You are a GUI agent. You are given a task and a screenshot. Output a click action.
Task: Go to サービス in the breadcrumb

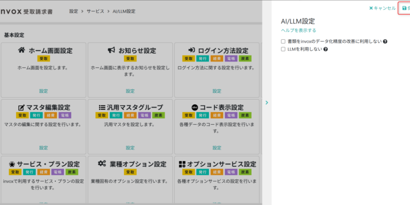(95, 11)
